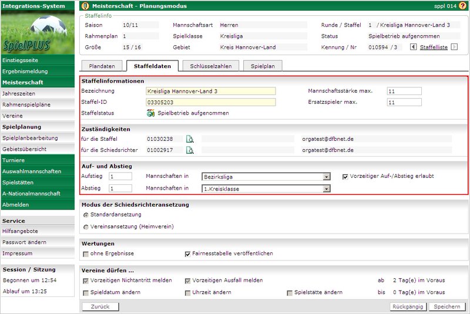This screenshot has width=470, height=314.
Task: Open the Spielplan tab
Action: pos(263,66)
